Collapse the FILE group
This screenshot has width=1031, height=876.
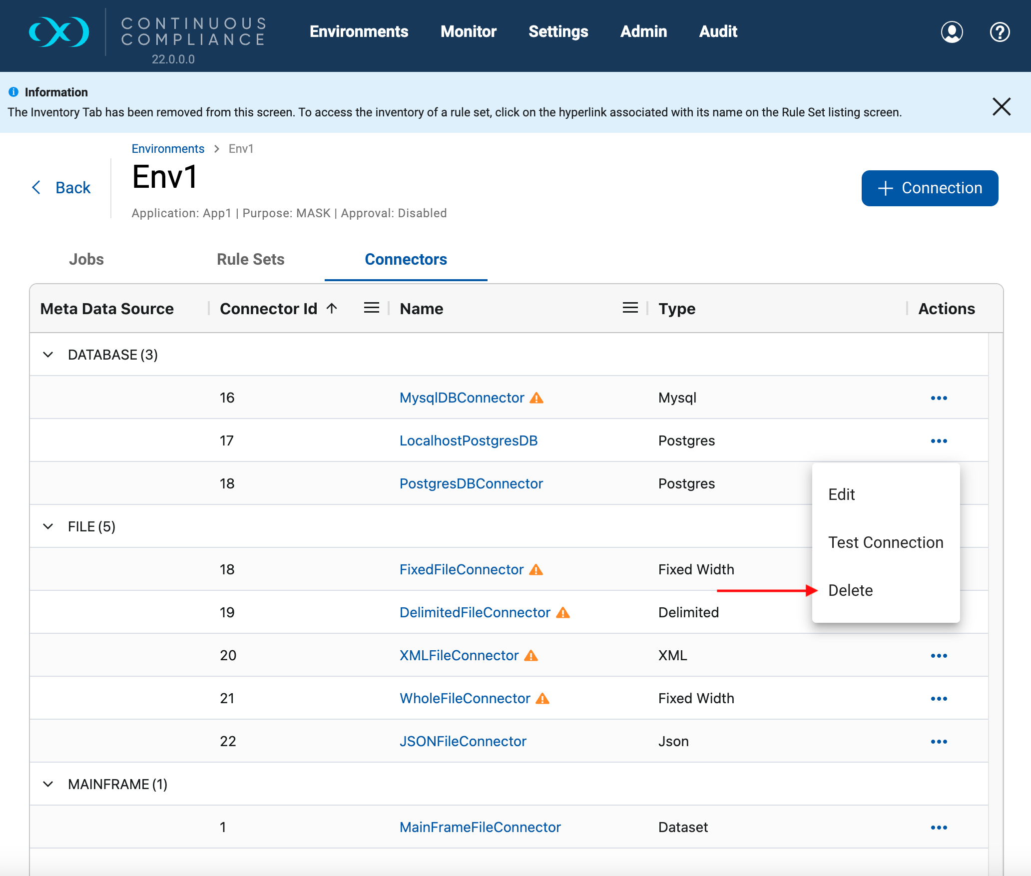coord(48,526)
